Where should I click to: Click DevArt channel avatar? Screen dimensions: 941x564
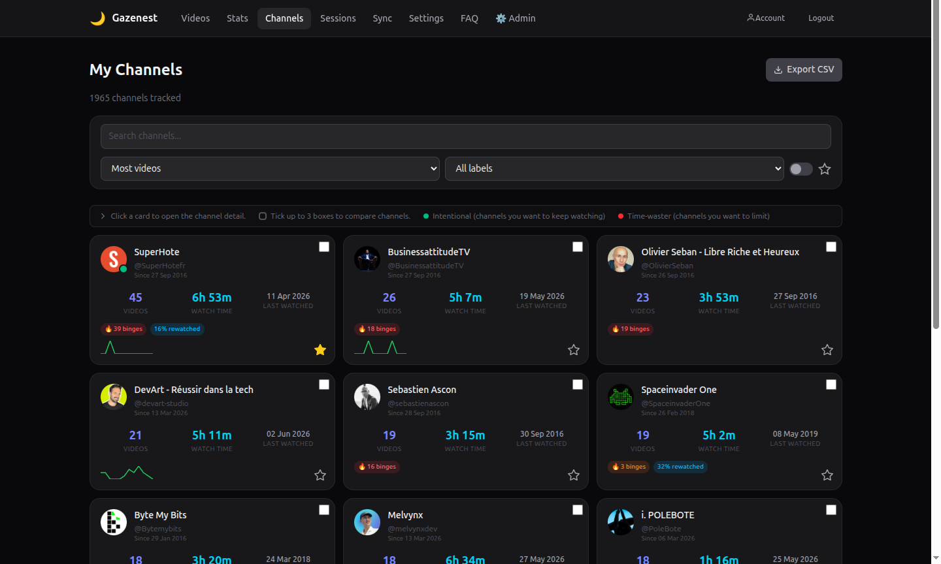pos(114,397)
